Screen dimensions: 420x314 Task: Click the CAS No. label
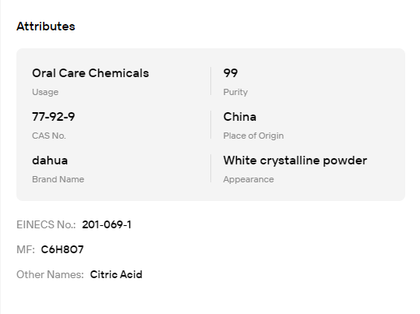tap(49, 136)
